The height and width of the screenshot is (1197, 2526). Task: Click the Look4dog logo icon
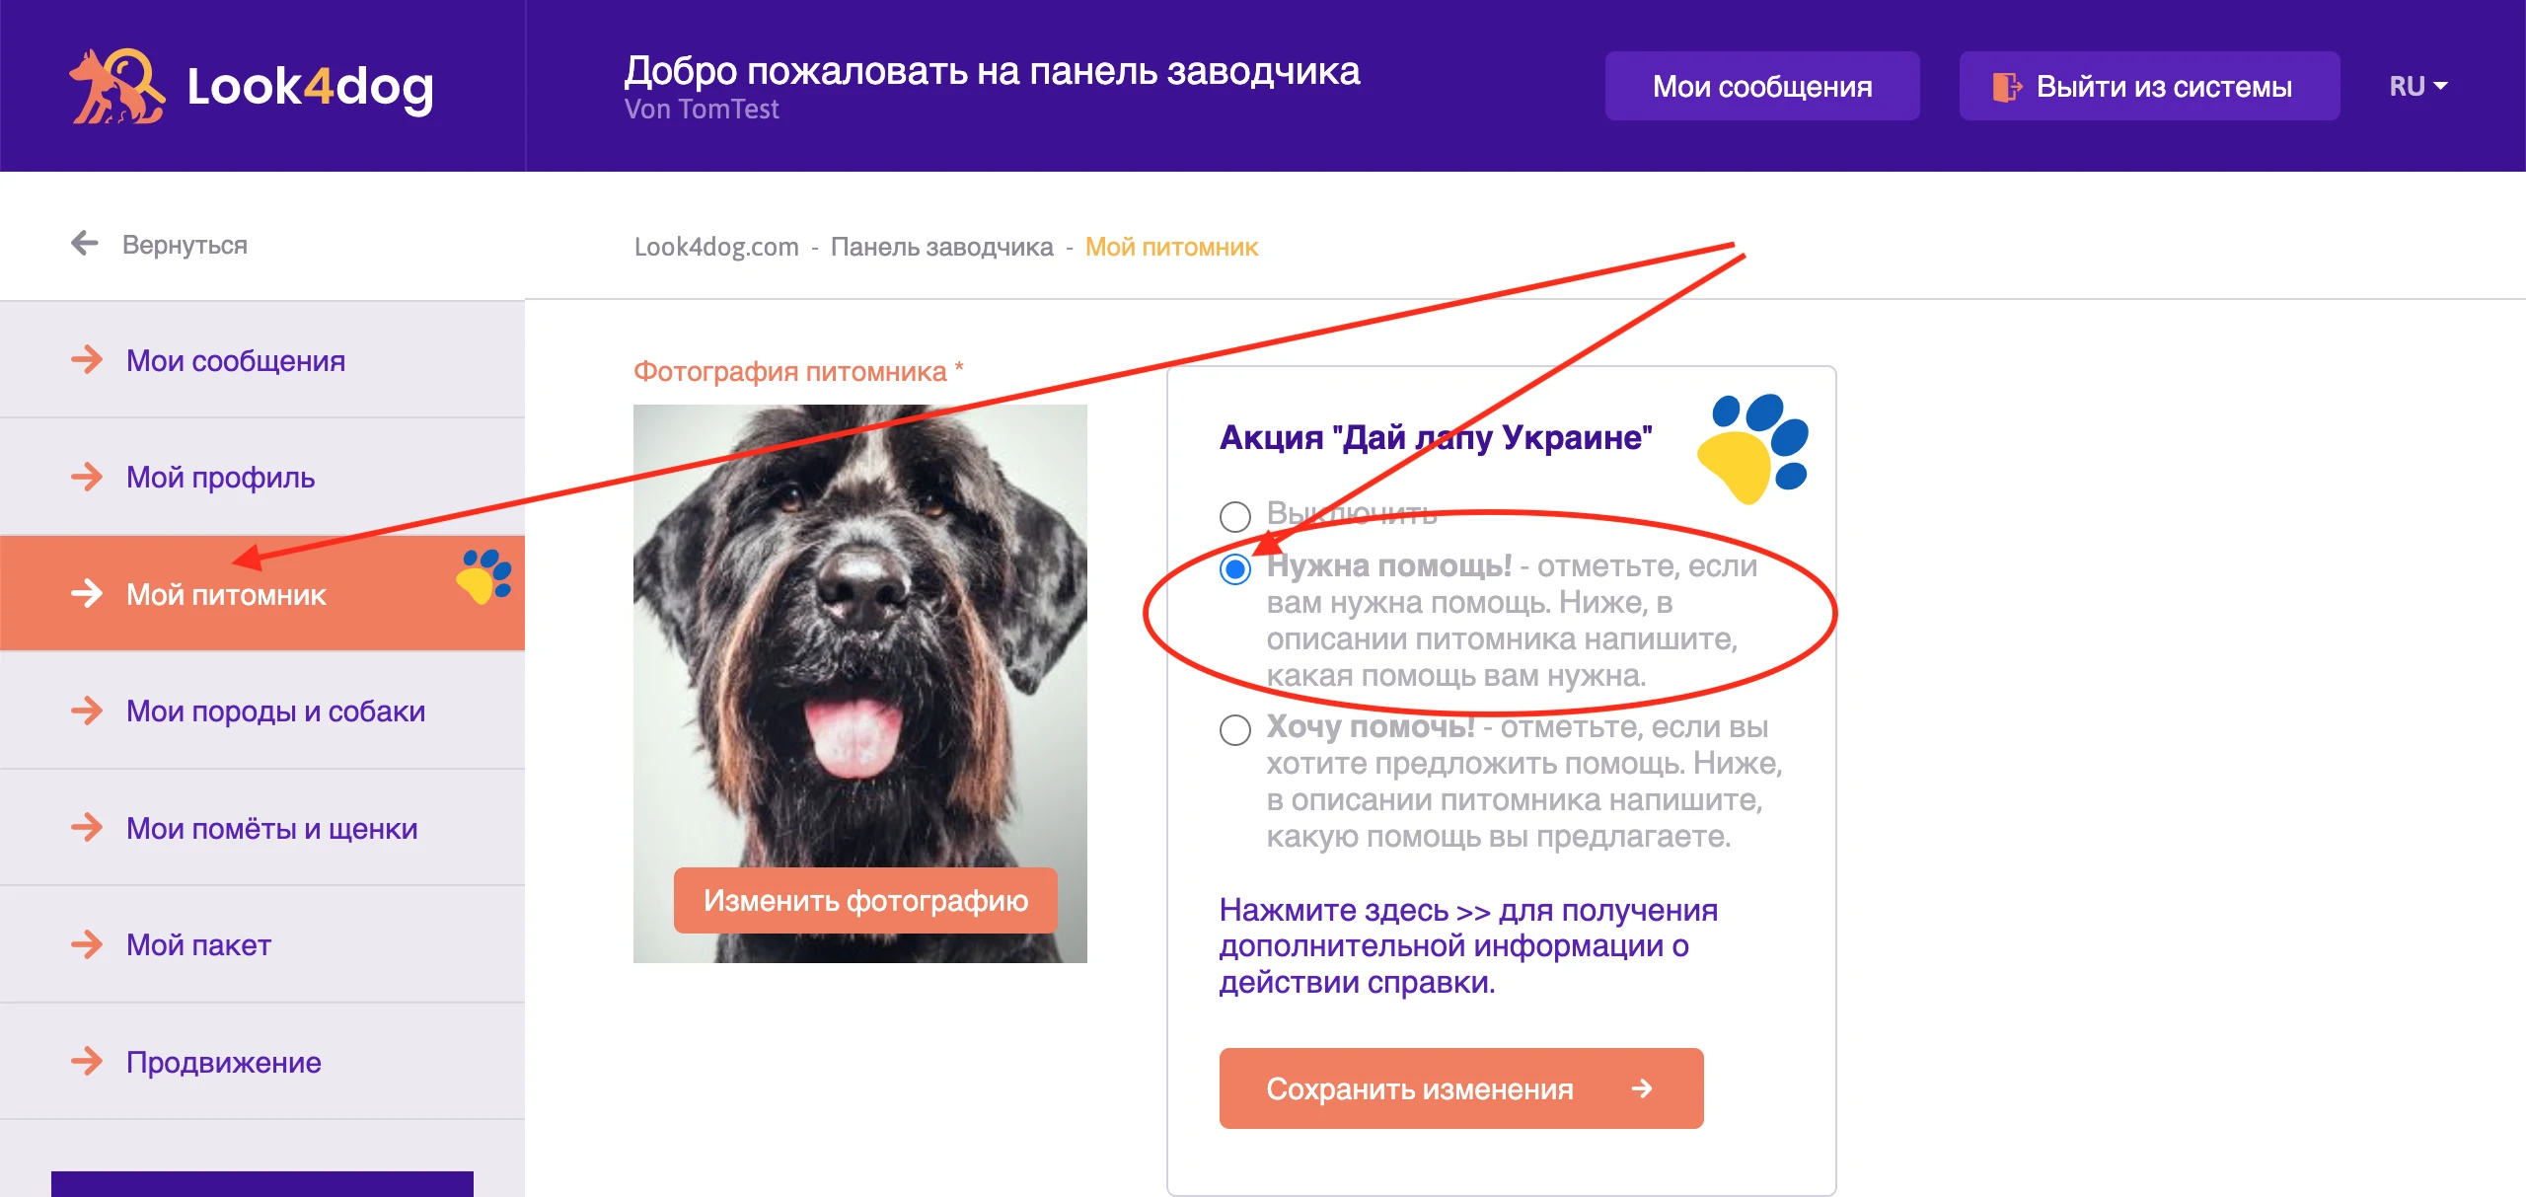pyautogui.click(x=115, y=86)
